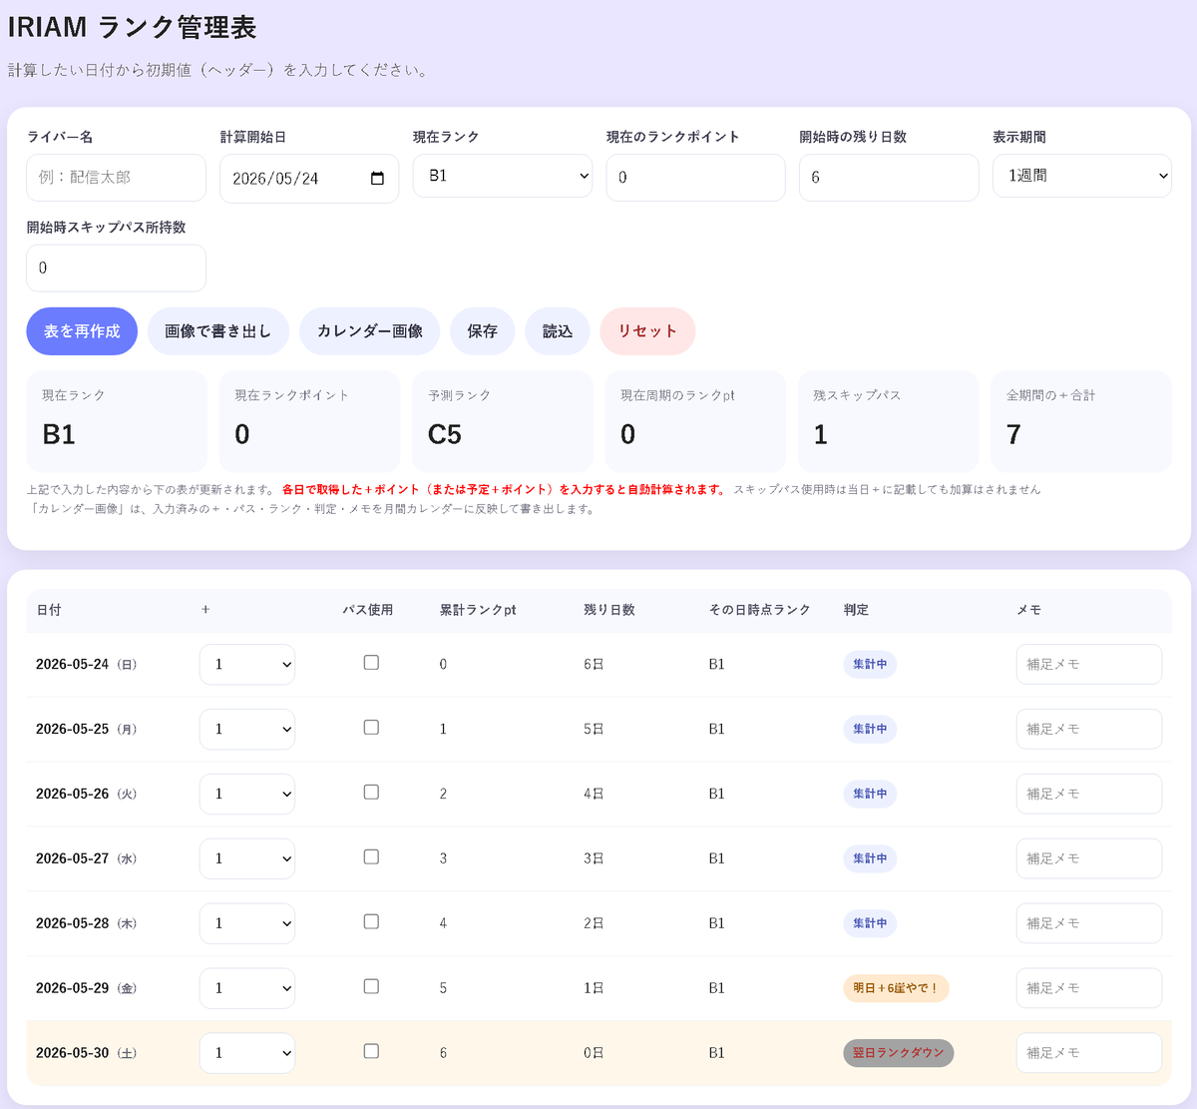Open the 現在ランク dropdown showing B1
This screenshot has width=1197, height=1109.
click(502, 176)
